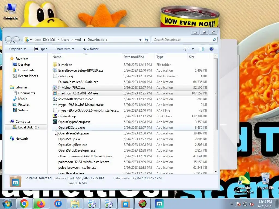Click the volume muted tray icon

click(251, 204)
